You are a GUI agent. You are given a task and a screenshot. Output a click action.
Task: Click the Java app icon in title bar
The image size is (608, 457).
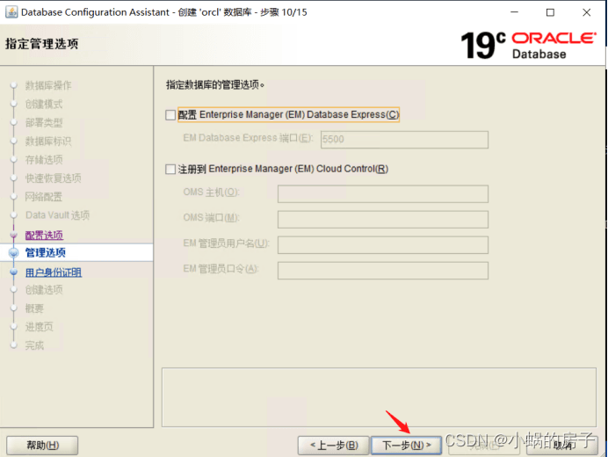click(11, 12)
